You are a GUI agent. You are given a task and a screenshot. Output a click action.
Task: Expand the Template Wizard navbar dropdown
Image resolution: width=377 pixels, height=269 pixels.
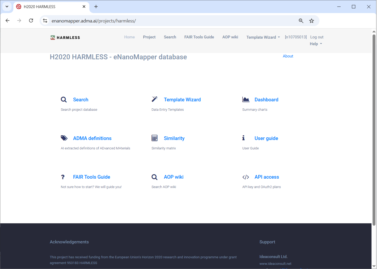pos(263,37)
